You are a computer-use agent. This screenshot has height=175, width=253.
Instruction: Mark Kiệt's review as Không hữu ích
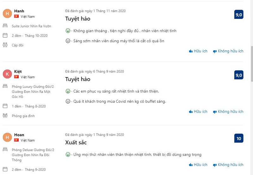pyautogui.click(x=228, y=112)
